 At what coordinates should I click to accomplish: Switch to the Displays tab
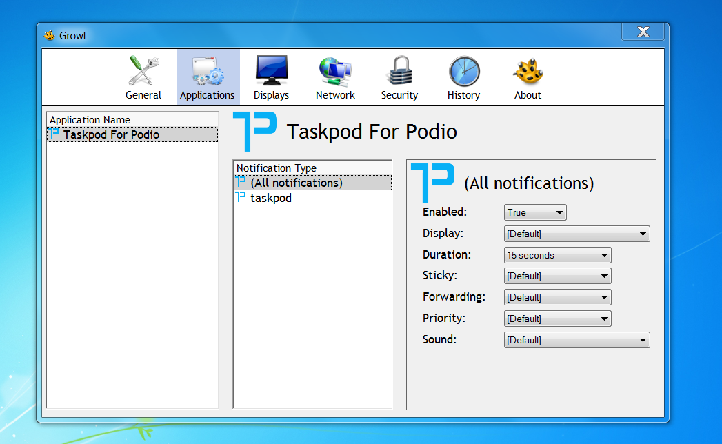pos(270,76)
